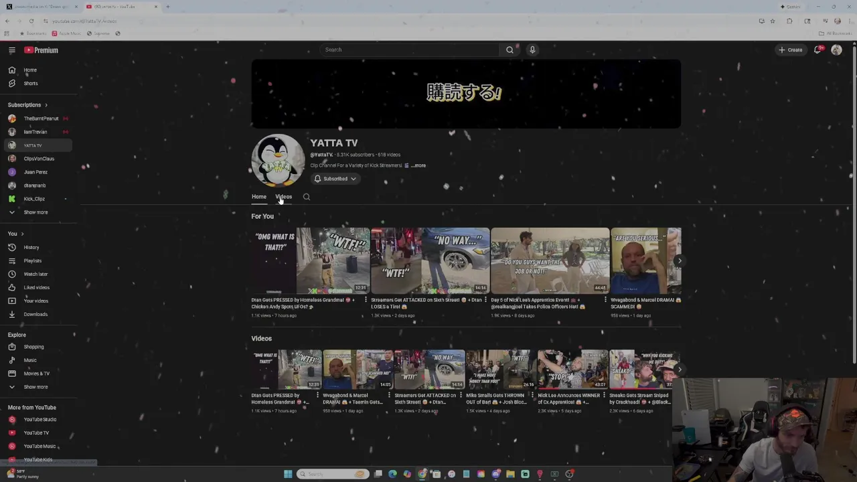This screenshot has height=482, width=857.
Task: Expand channel description with ...more
Action: 418,165
